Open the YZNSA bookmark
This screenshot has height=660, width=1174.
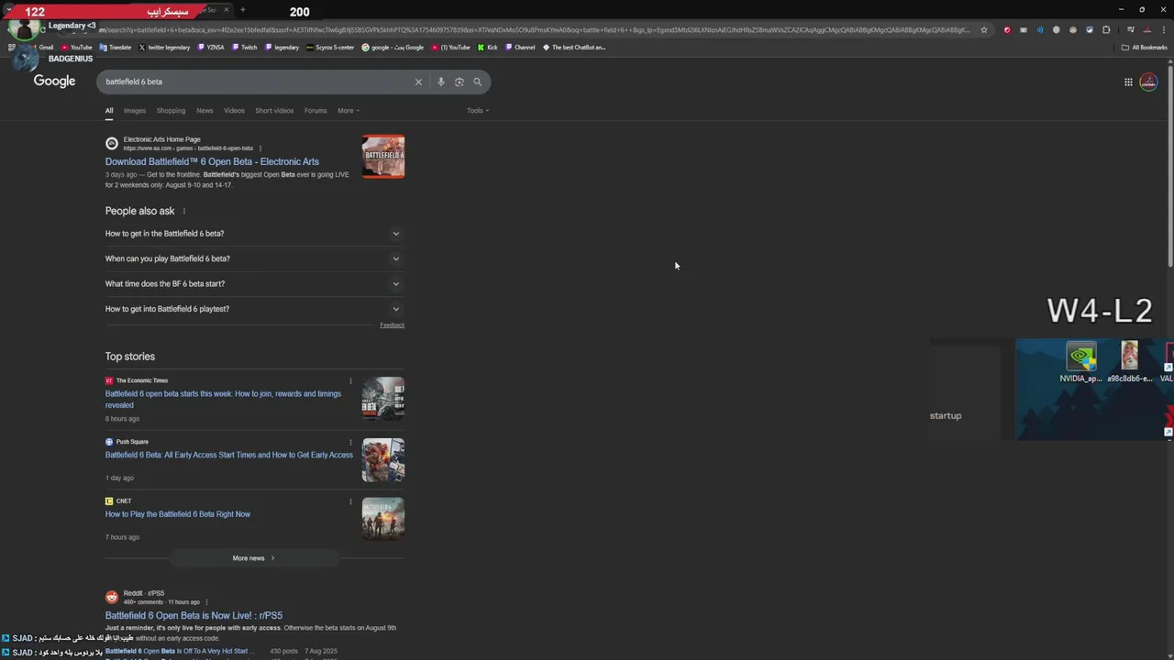(211, 47)
